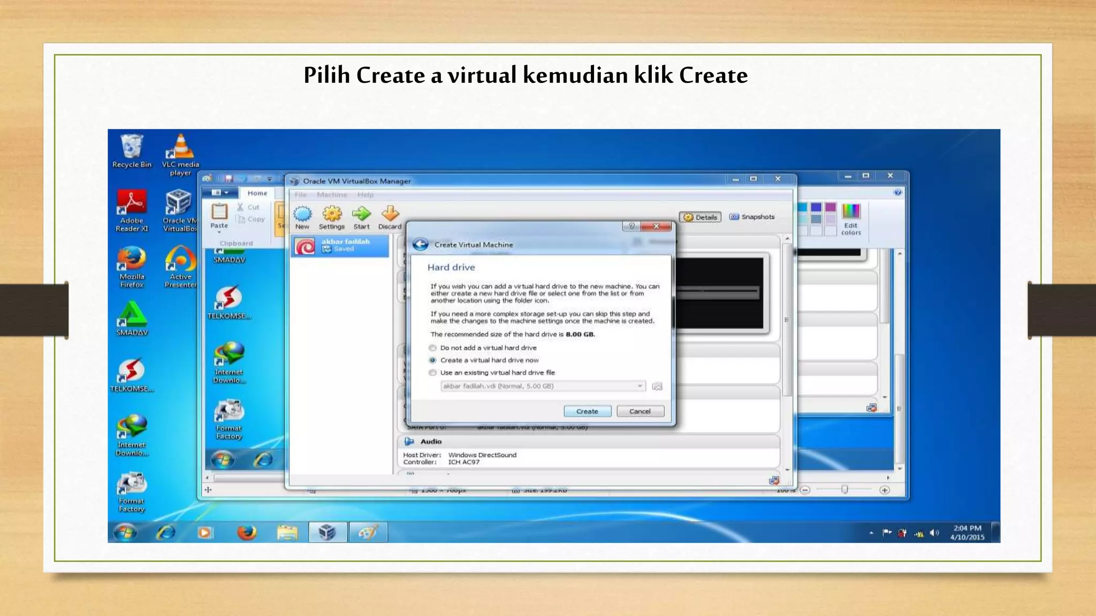Select Do not add a virtual hard drive
Viewport: 1096px width, 616px height.
pyautogui.click(x=483, y=348)
